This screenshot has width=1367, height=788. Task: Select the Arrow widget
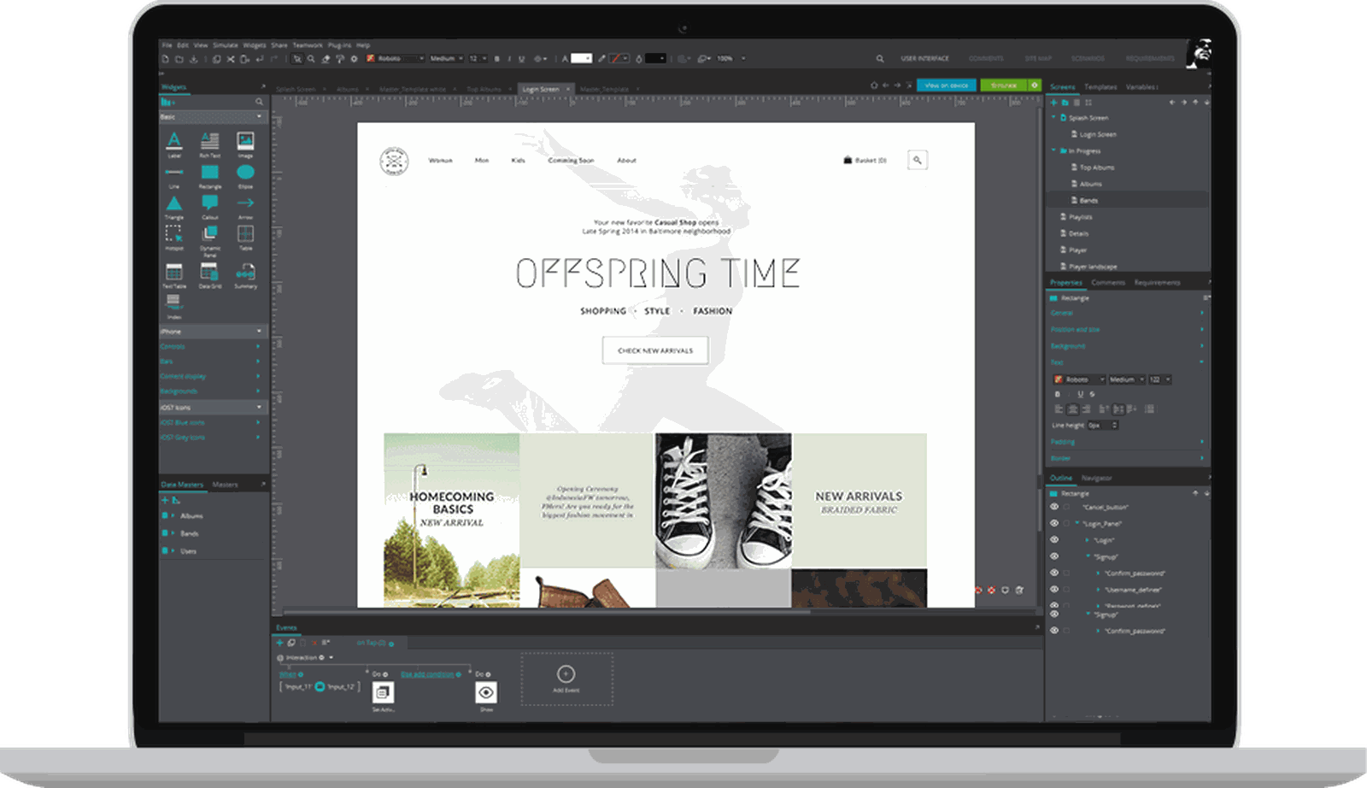[x=245, y=207]
